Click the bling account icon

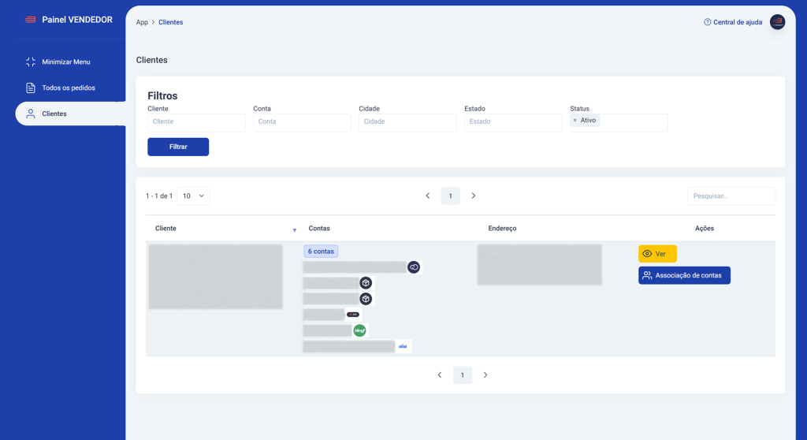click(x=359, y=330)
